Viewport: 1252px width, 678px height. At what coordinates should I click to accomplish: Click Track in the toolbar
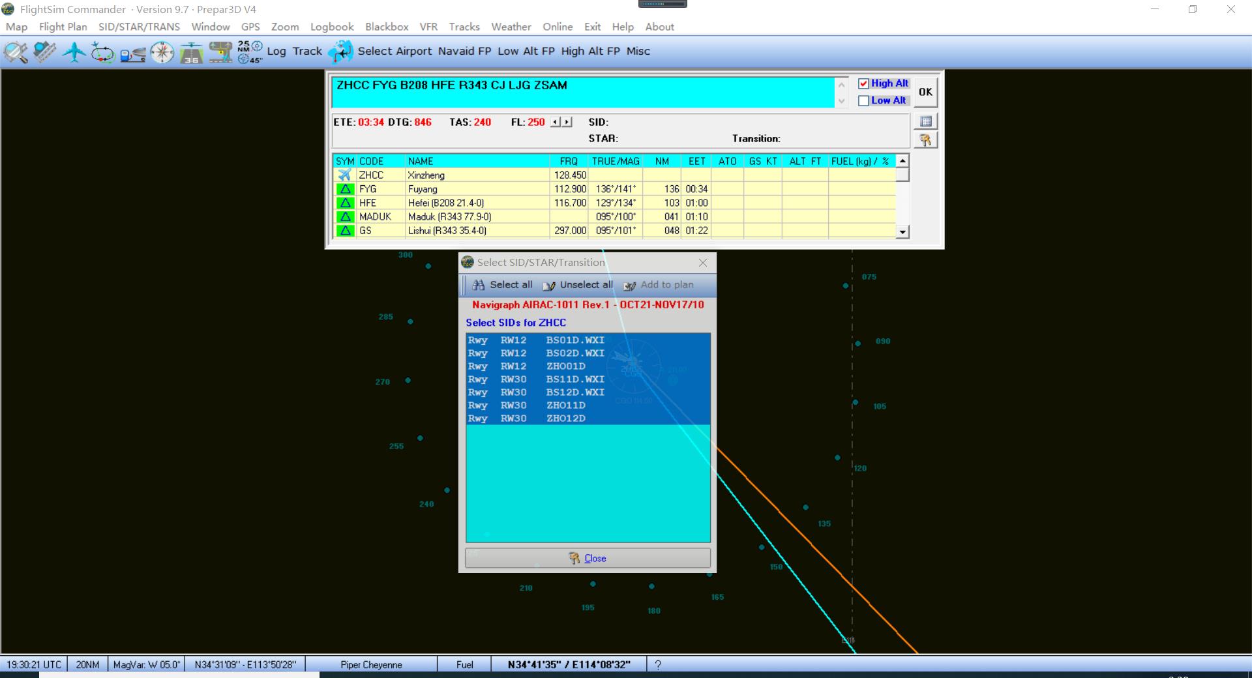click(x=307, y=51)
